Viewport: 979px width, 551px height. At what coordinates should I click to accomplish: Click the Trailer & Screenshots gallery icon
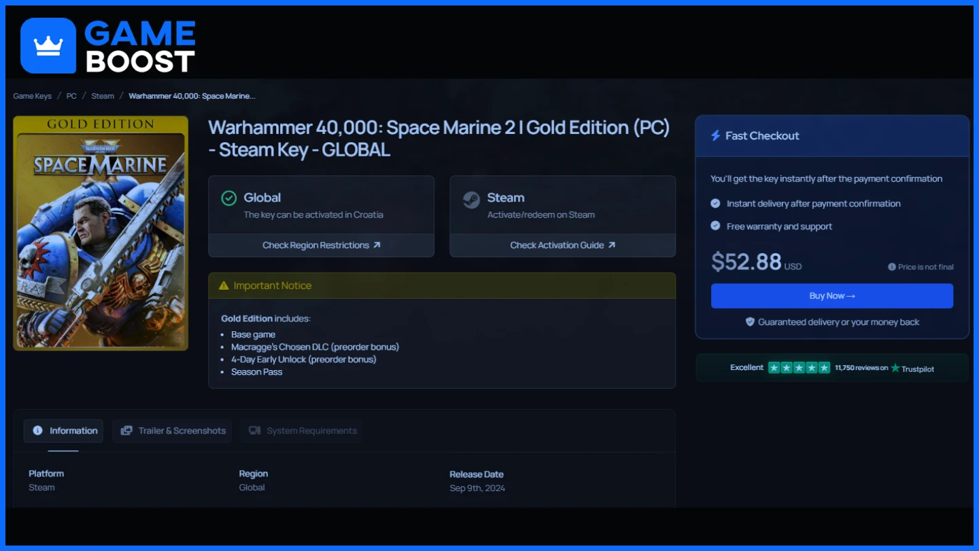126,431
